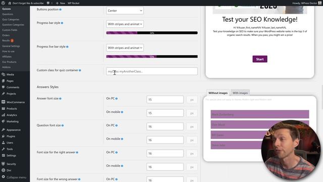This screenshot has height=182, width=323.
Task: Open How to use submenu link
Action: [x=8, y=52]
